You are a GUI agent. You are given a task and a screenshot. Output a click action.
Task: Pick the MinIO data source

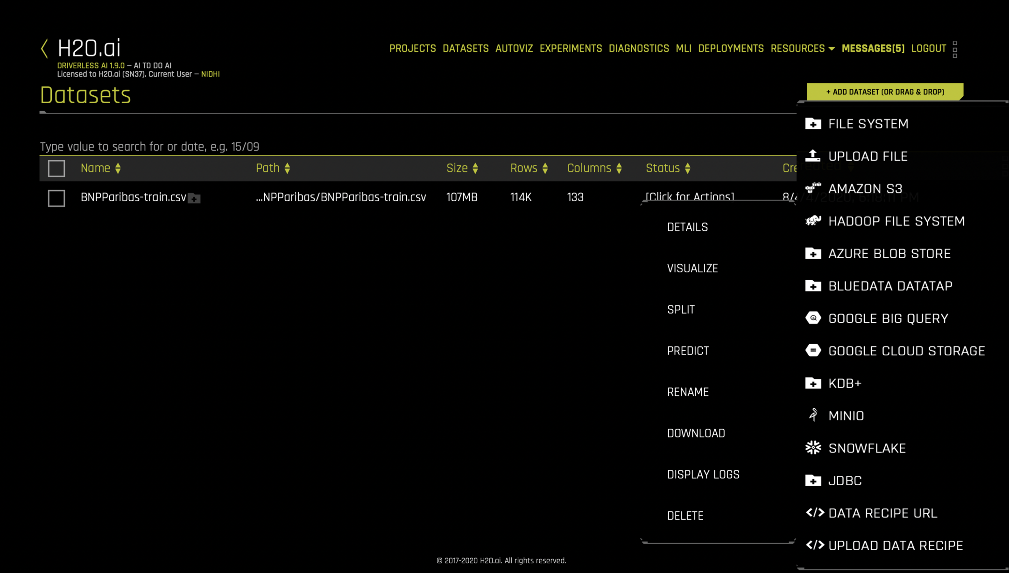click(847, 415)
